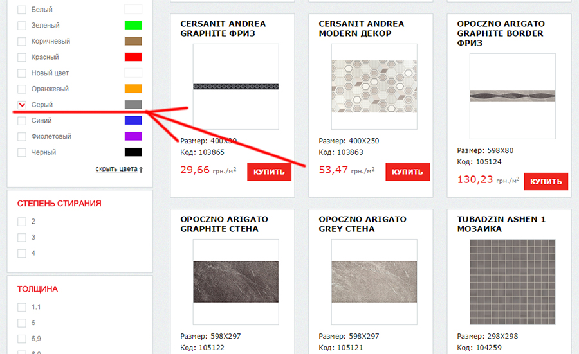Check abrasion degree 2 checkbox
579x354 pixels.
pos(22,222)
